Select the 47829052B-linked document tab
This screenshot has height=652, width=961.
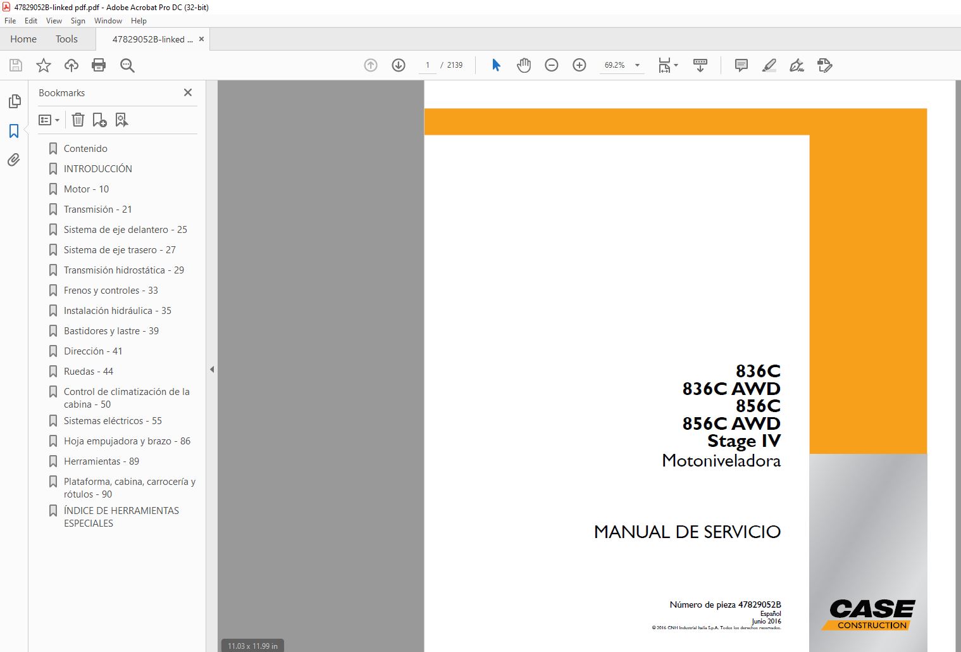click(152, 39)
